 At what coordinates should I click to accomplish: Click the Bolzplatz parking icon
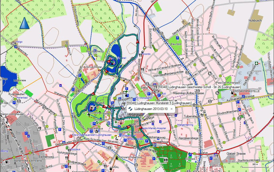(x=190, y=154)
